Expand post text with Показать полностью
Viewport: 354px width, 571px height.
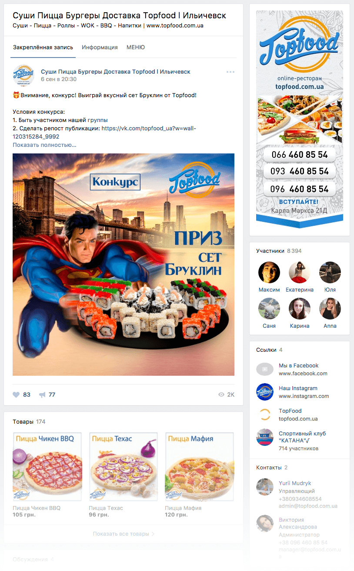[44, 145]
